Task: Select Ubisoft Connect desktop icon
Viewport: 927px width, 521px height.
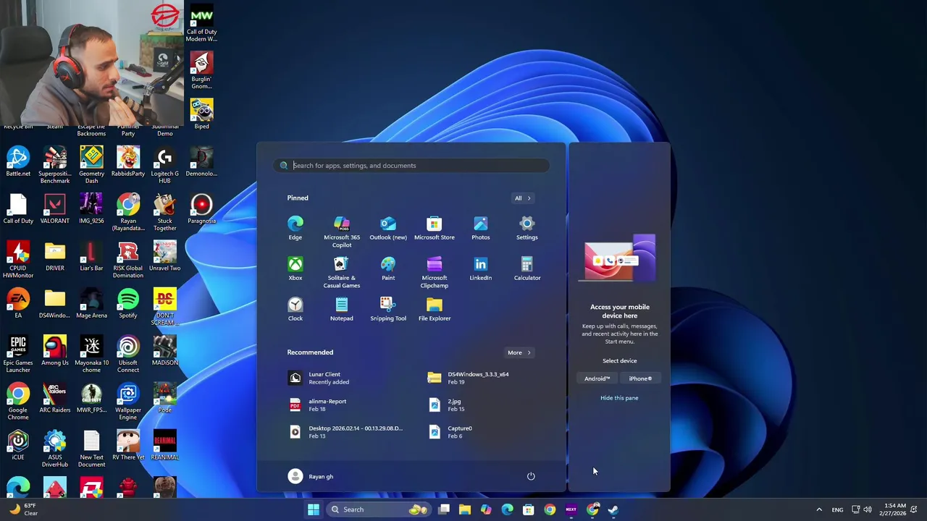Action: (x=128, y=355)
